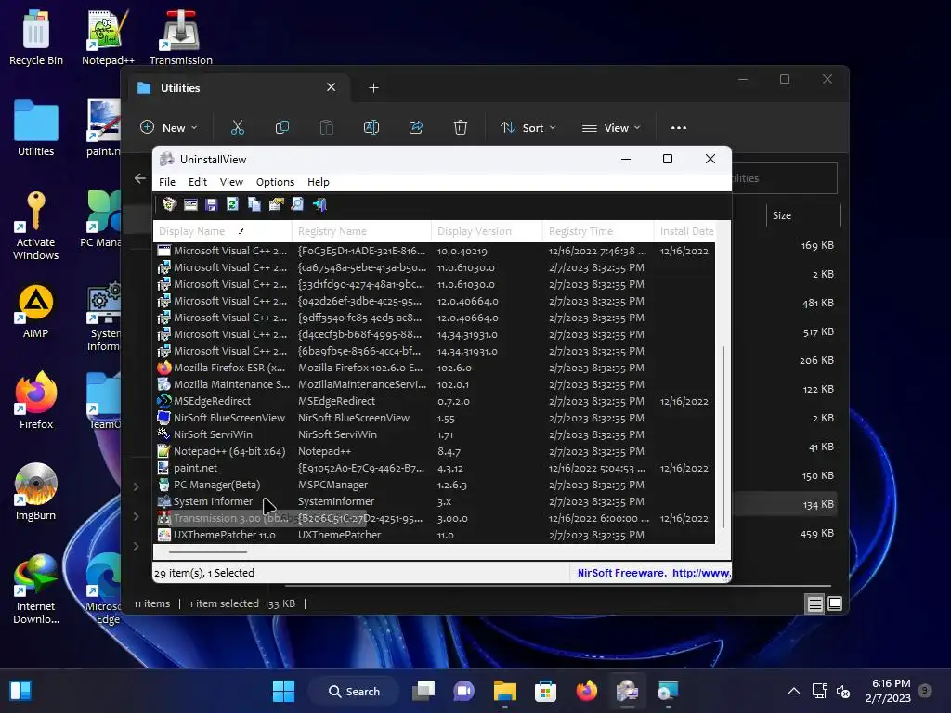
Task: Click the second UninstallView toolbar icon, the window one
Action: (x=190, y=204)
